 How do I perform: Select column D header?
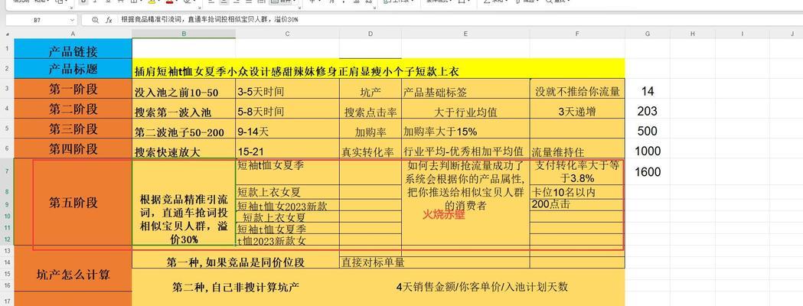coord(370,34)
